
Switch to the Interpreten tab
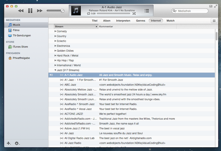[123, 21]
